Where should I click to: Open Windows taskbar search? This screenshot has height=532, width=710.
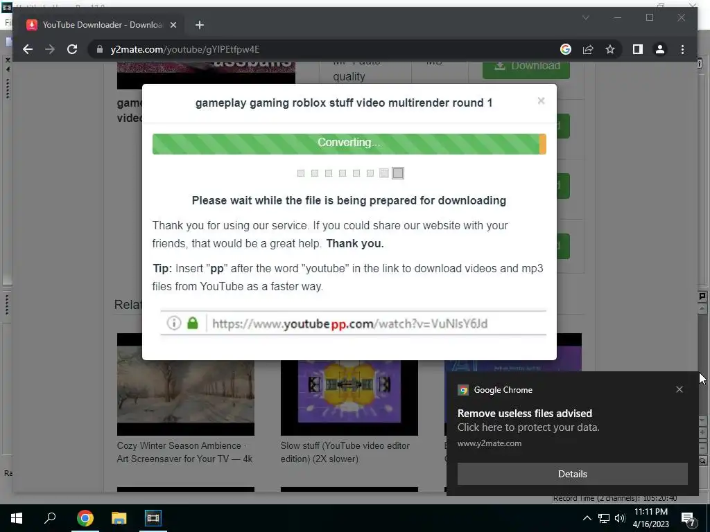pyautogui.click(x=50, y=518)
